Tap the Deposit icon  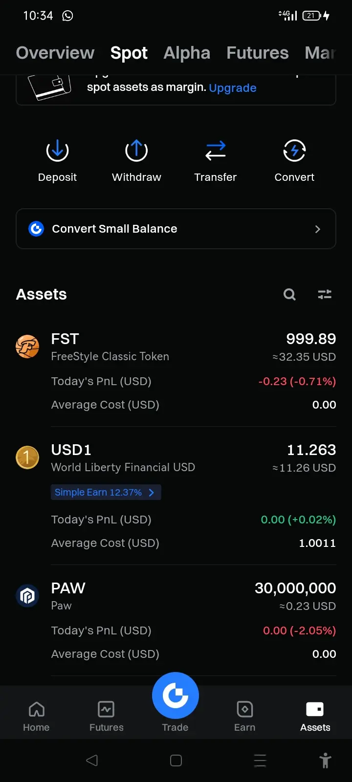click(x=57, y=151)
